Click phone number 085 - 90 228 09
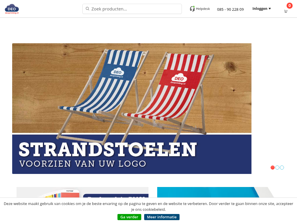Screen dimensions: 297x223 pos(230,10)
